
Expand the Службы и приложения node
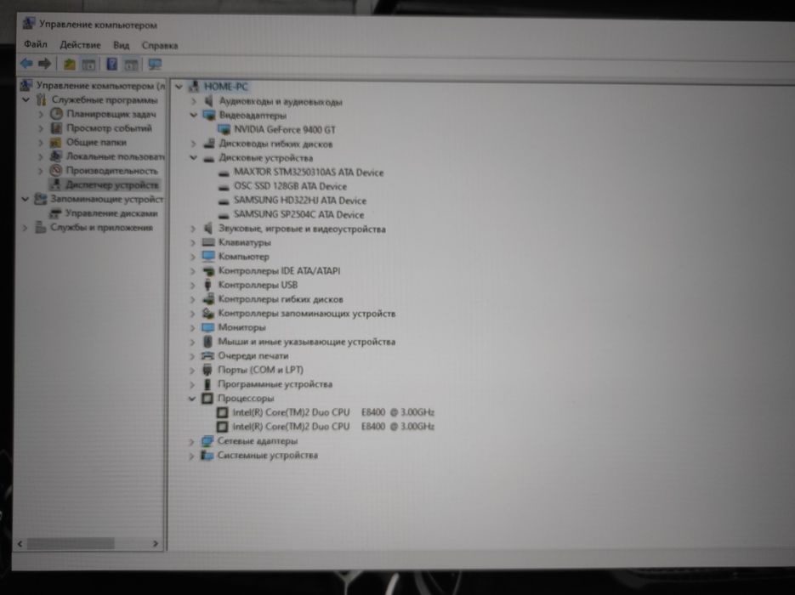tap(25, 228)
